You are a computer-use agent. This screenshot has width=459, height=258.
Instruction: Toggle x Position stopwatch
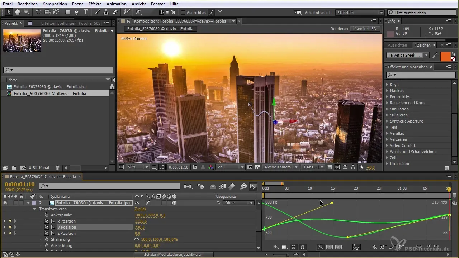coord(46,221)
